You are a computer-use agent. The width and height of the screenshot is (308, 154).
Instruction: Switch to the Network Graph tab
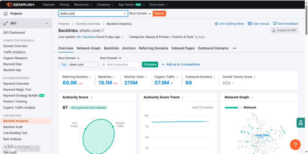[89, 48]
